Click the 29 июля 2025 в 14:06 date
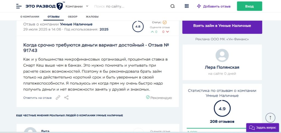The image size is (281, 133). [x=42, y=29]
